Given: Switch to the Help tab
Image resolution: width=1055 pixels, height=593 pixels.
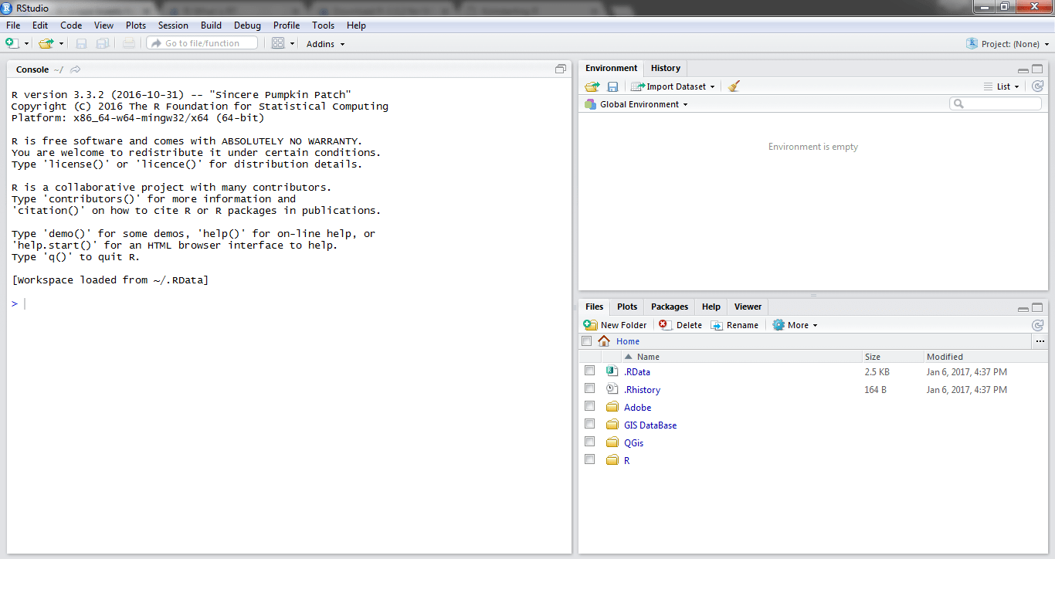Looking at the screenshot, I should pyautogui.click(x=711, y=307).
